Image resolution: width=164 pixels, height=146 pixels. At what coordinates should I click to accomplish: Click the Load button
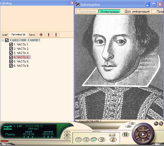pyautogui.click(x=5, y=35)
